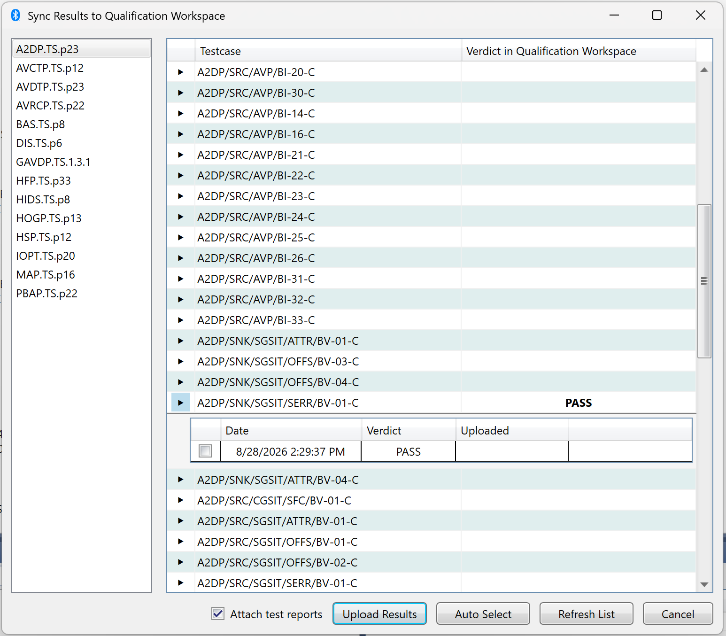The image size is (726, 636).
Task: Click the Verdict column header in results subtable
Action: (x=408, y=430)
